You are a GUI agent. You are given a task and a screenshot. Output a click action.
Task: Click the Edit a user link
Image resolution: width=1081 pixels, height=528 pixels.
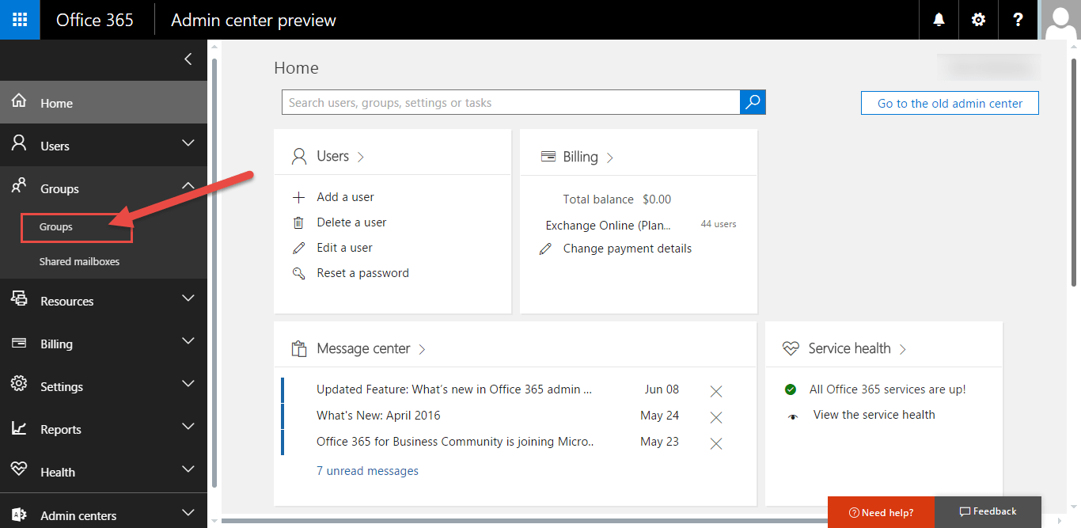[x=344, y=248]
